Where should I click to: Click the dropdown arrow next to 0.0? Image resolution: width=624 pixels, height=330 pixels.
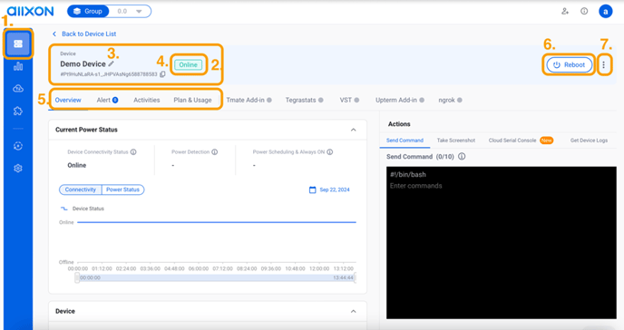pos(139,11)
